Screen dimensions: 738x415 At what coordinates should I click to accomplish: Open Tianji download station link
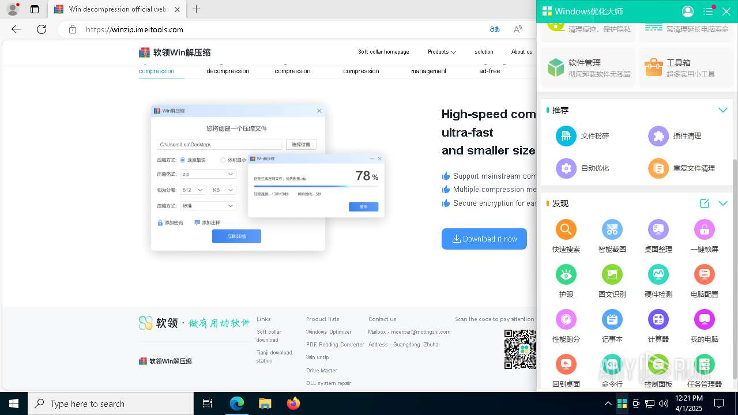point(274,357)
